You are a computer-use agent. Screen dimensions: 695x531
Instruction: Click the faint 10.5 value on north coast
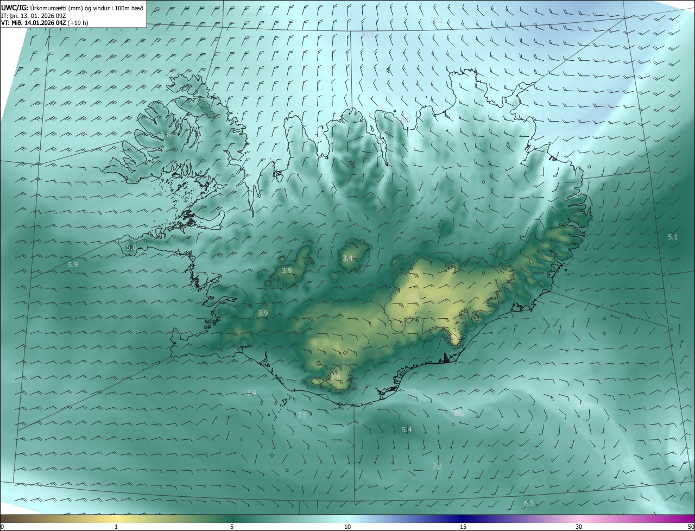pyautogui.click(x=404, y=119)
